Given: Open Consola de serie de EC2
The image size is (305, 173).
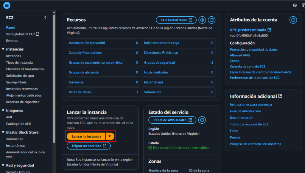Looking at the screenshot, I should [248, 67].
